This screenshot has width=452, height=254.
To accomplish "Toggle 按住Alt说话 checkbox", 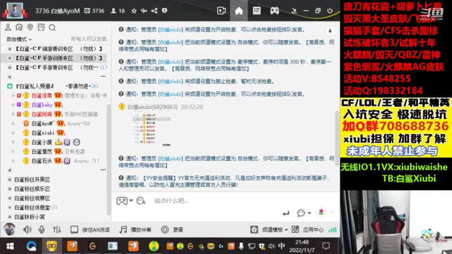I will (x=75, y=230).
